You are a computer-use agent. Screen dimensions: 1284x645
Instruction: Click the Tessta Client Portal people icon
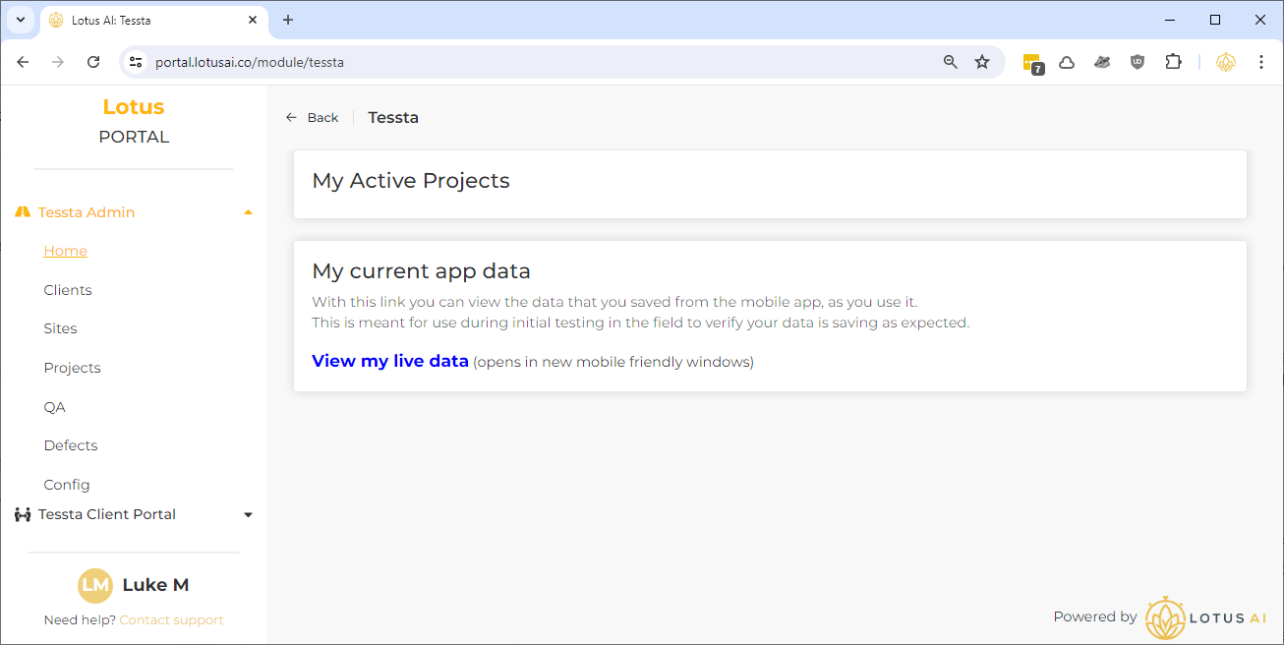[23, 514]
